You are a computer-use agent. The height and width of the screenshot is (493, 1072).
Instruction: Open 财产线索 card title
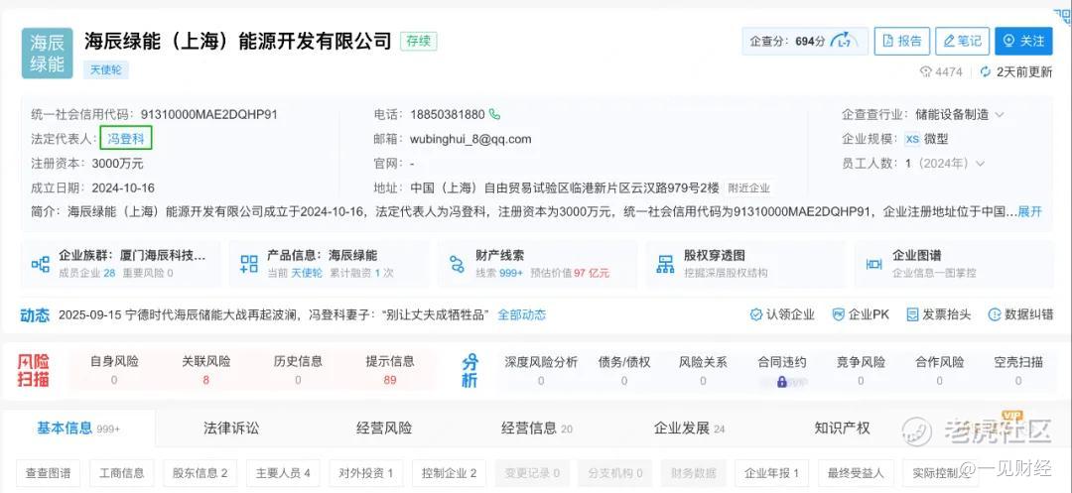point(499,255)
